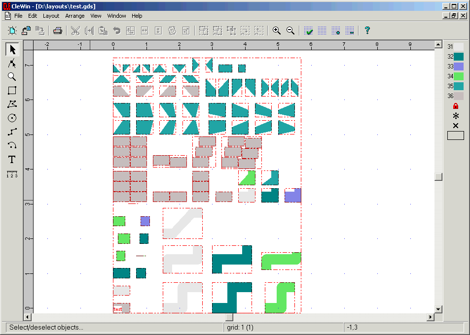Screen dimensions: 470x335
Task: Click the first dashed-squares group icon
Action: coord(204,31)
